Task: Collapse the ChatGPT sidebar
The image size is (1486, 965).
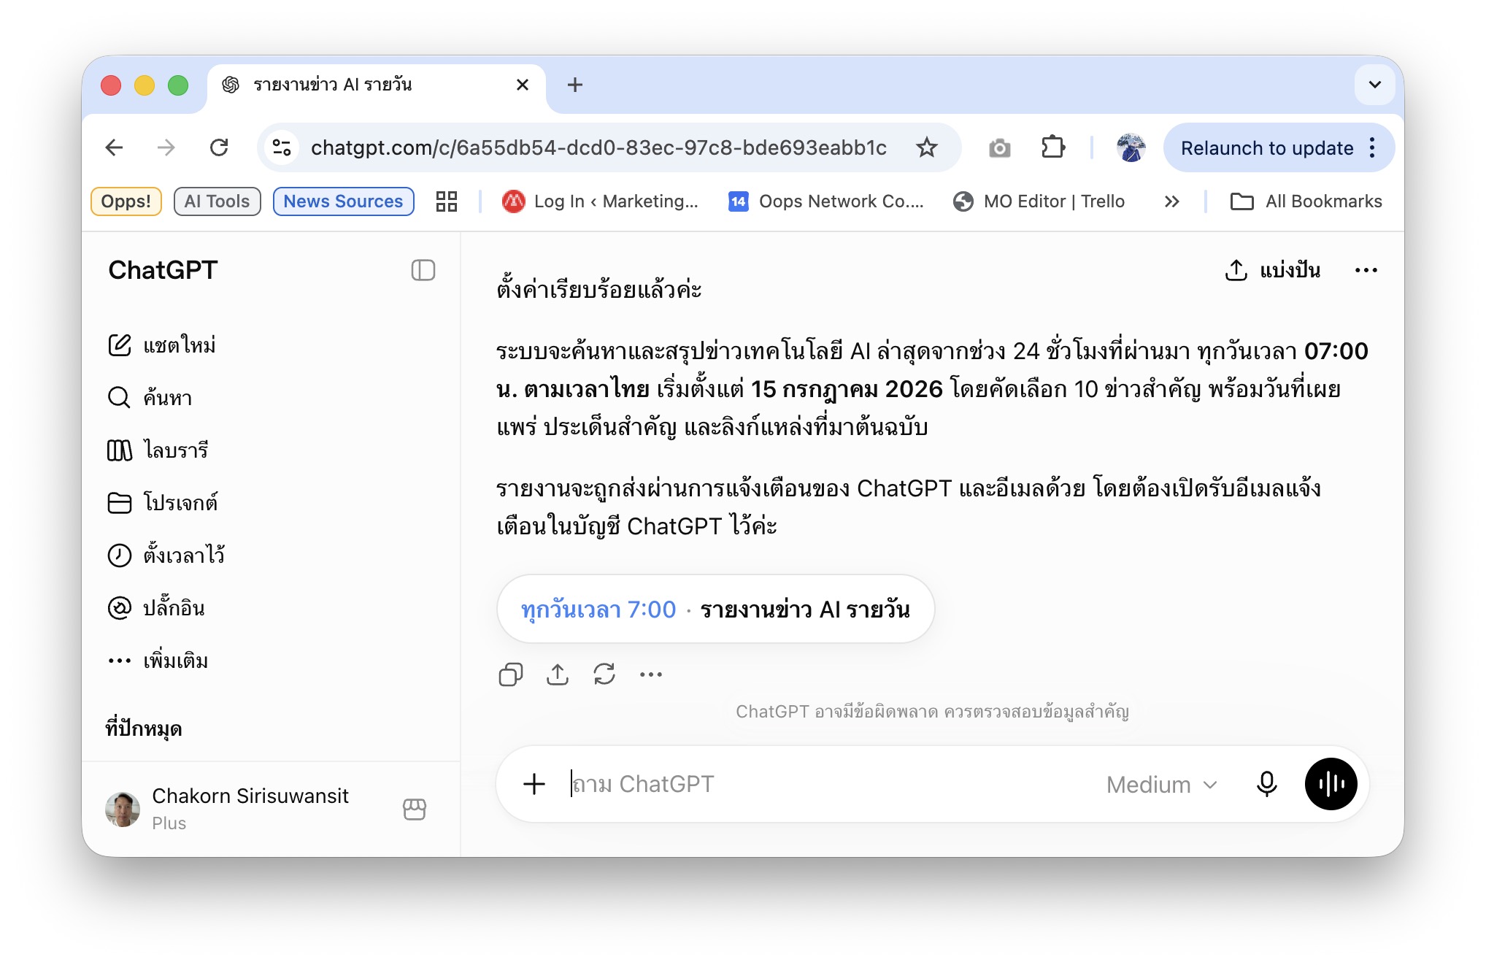Action: pos(423,270)
